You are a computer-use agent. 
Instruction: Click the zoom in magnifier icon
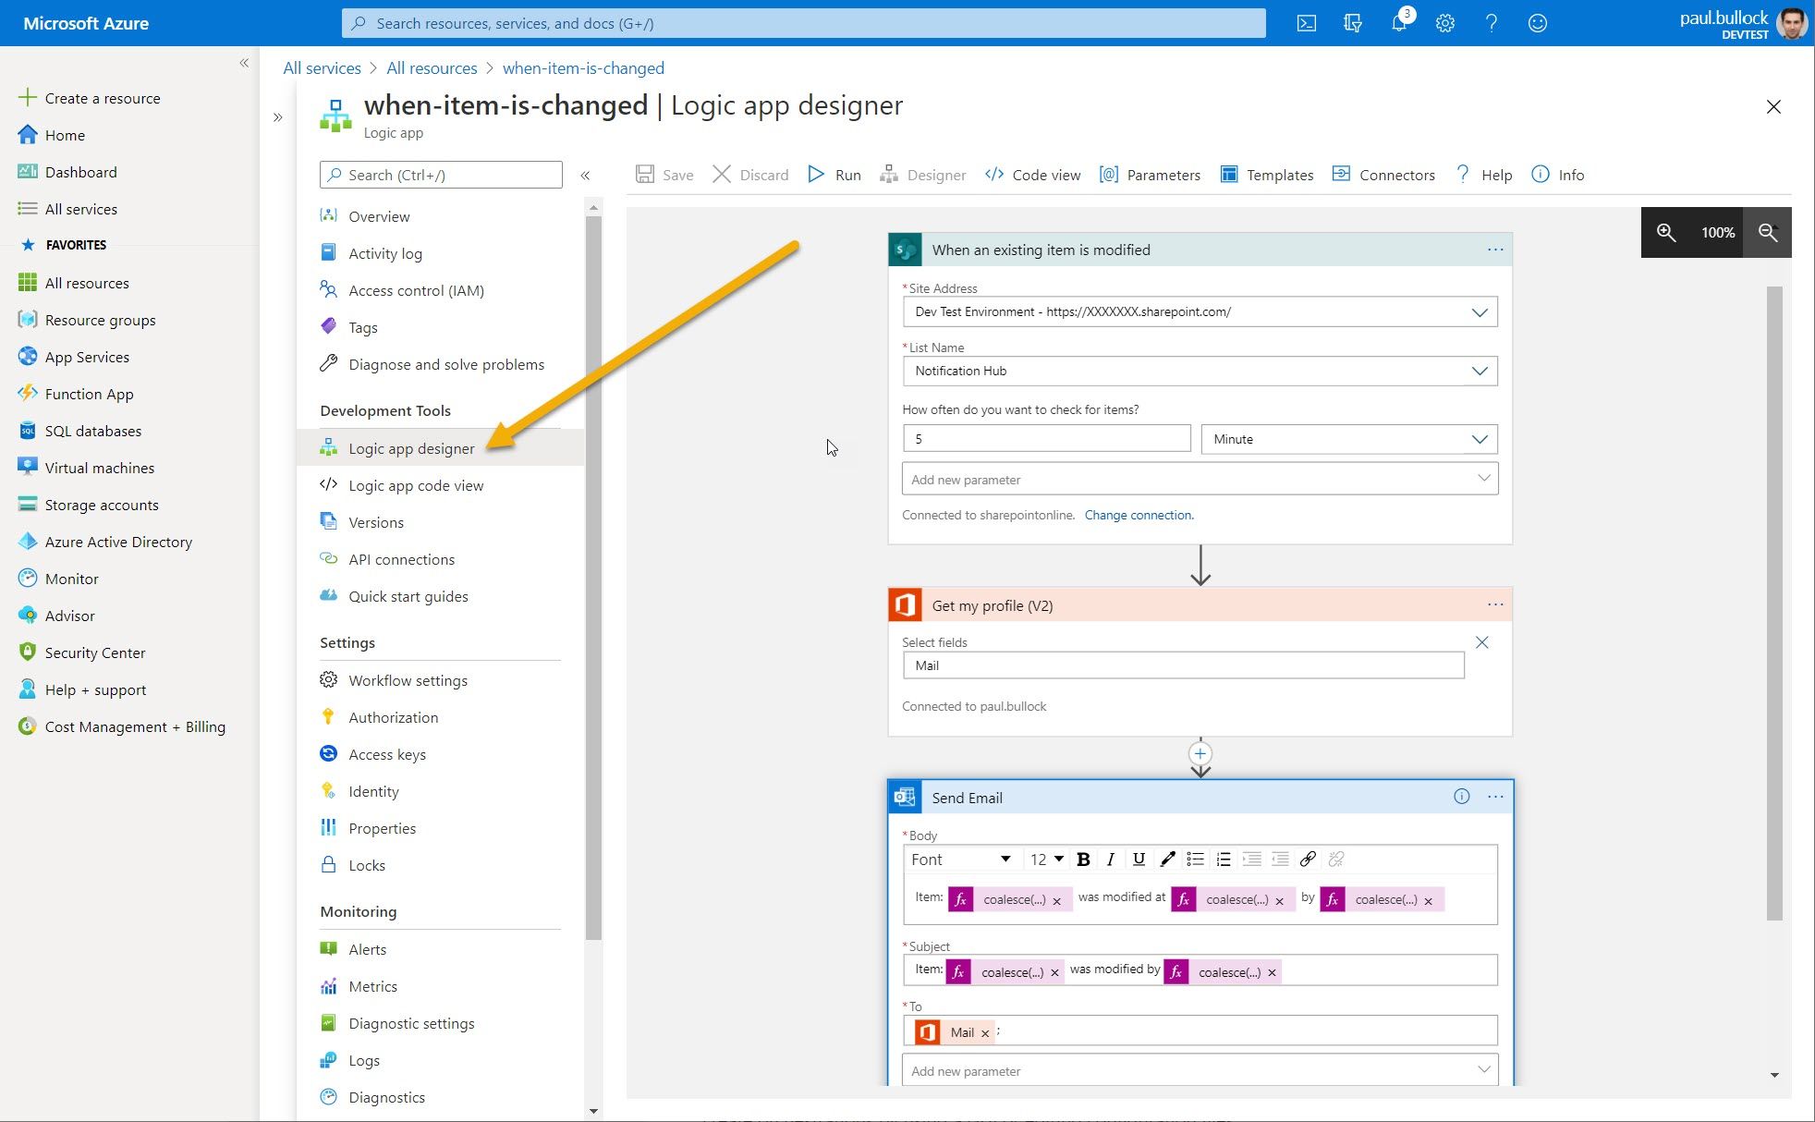tap(1665, 232)
